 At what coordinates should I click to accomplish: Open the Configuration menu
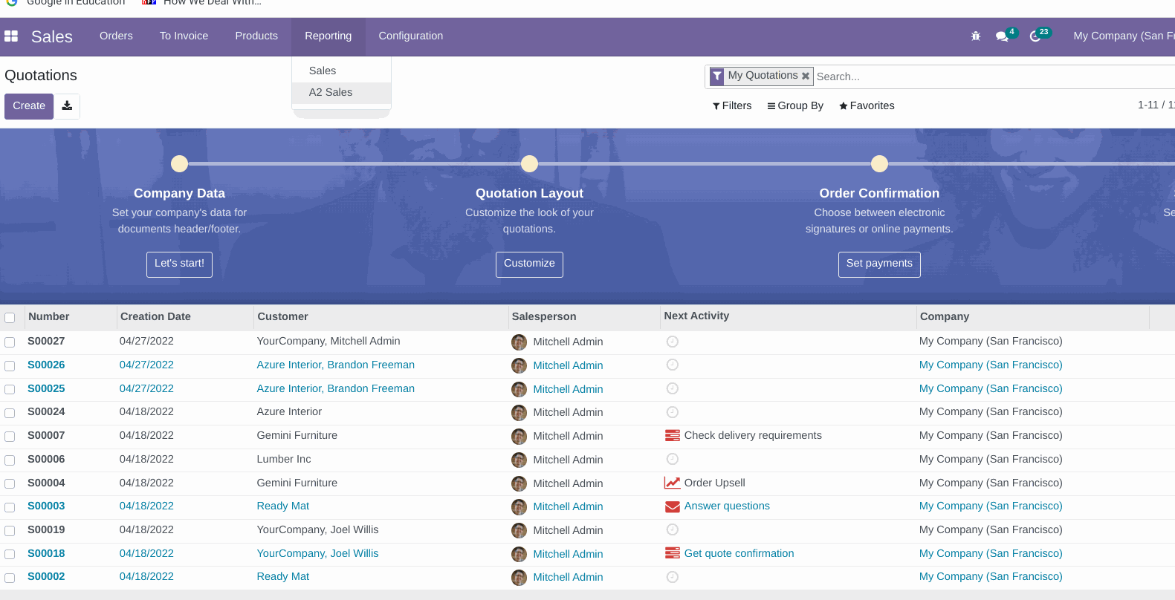(x=410, y=36)
